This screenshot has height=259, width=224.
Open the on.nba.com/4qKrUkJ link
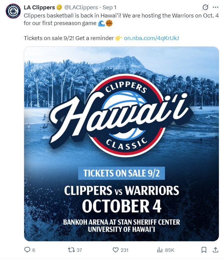tap(151, 38)
